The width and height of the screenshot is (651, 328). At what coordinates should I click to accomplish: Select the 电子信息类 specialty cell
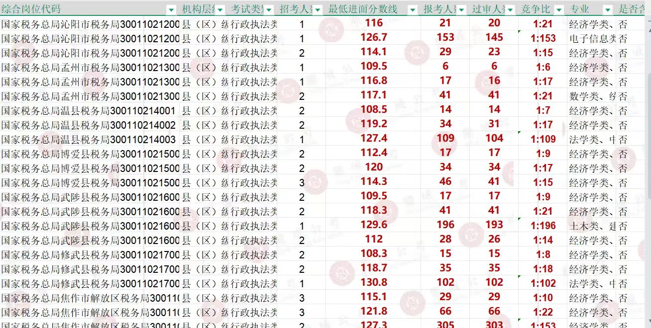[x=592, y=39]
